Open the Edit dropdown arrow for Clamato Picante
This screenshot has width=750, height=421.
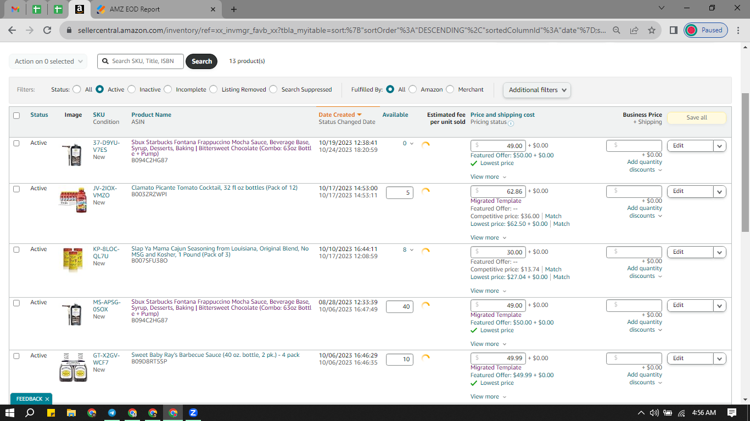(720, 191)
